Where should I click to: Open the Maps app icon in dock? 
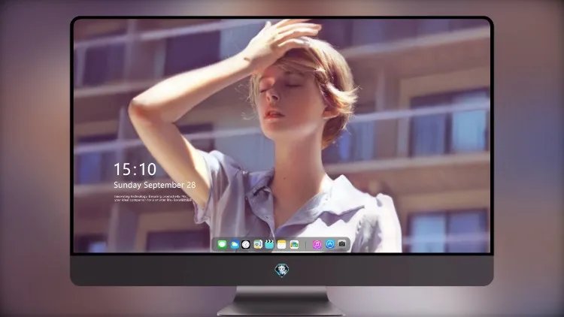(258, 245)
